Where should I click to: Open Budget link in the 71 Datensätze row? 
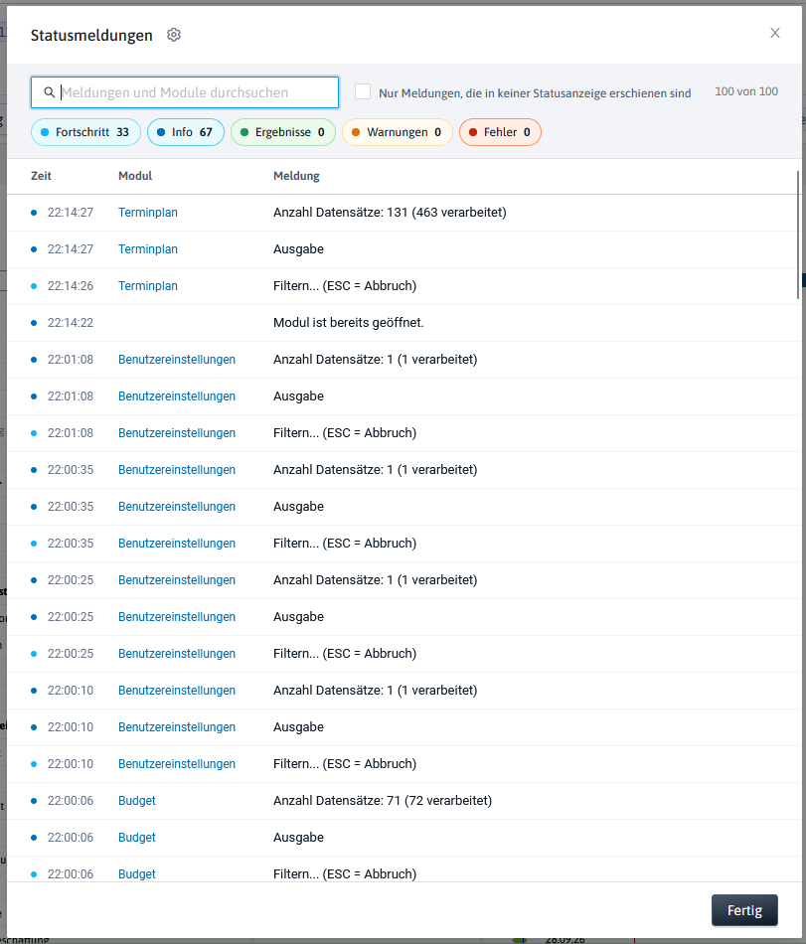coord(136,801)
